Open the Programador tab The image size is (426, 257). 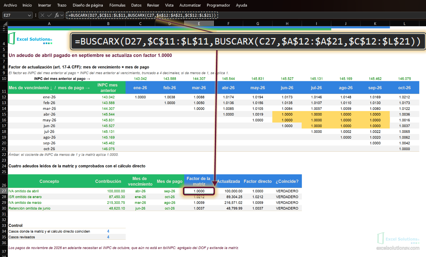coord(218,5)
